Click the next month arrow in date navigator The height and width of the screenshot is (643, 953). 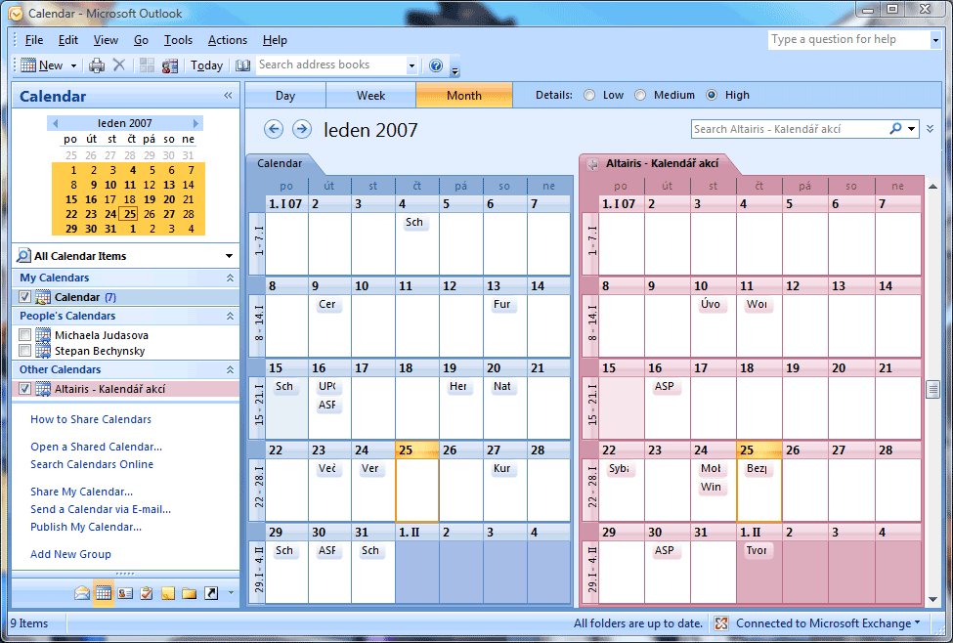(195, 123)
